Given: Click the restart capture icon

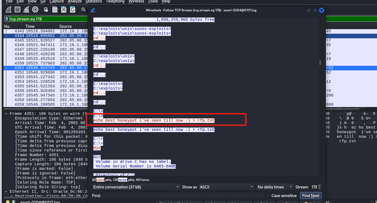Looking at the screenshot, I should [x=26, y=10].
